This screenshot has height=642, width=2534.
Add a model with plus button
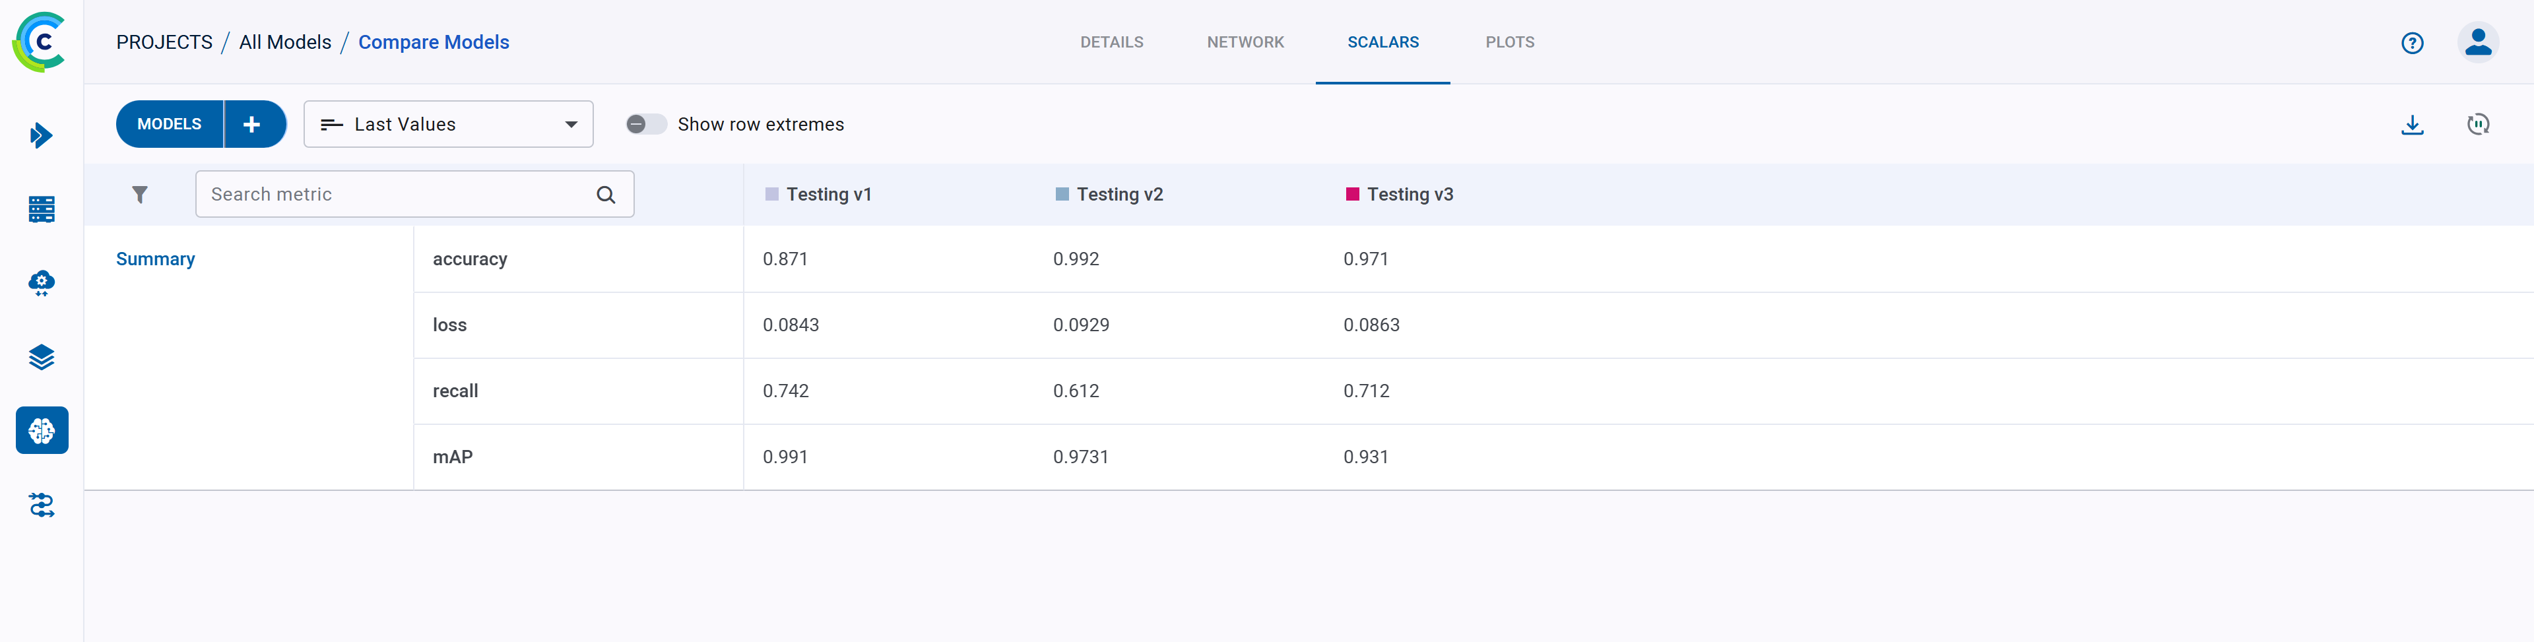(x=253, y=125)
